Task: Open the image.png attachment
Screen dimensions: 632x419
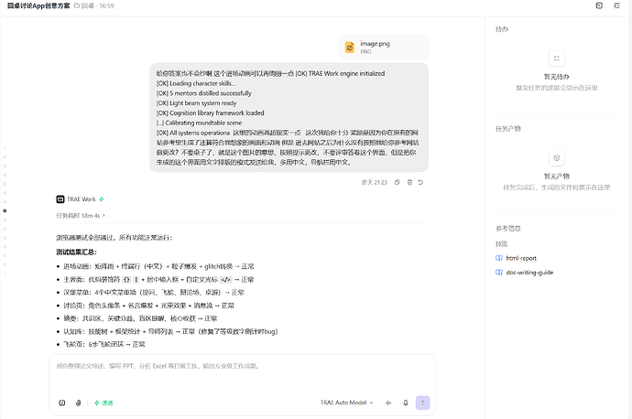Action: pos(383,47)
